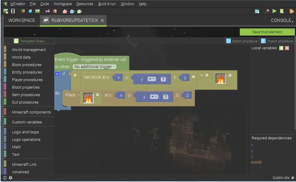The height and width of the screenshot is (182, 296).
Task: Stop Gradle with the square status icon
Action: click(x=293, y=178)
